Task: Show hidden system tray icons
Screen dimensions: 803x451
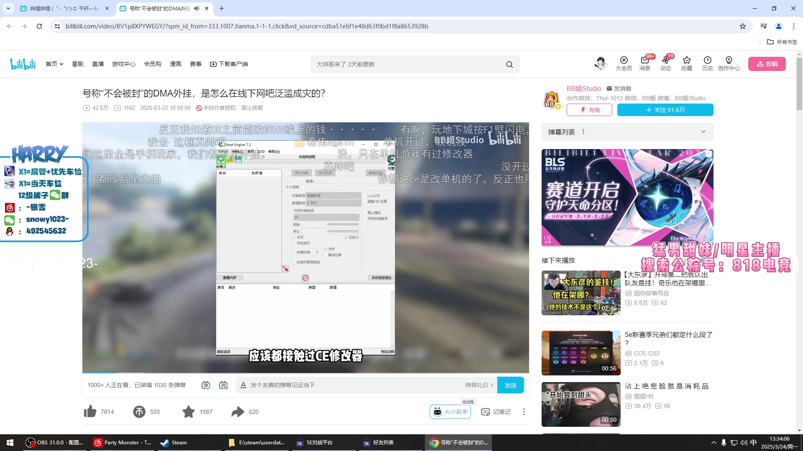Action: (x=713, y=443)
